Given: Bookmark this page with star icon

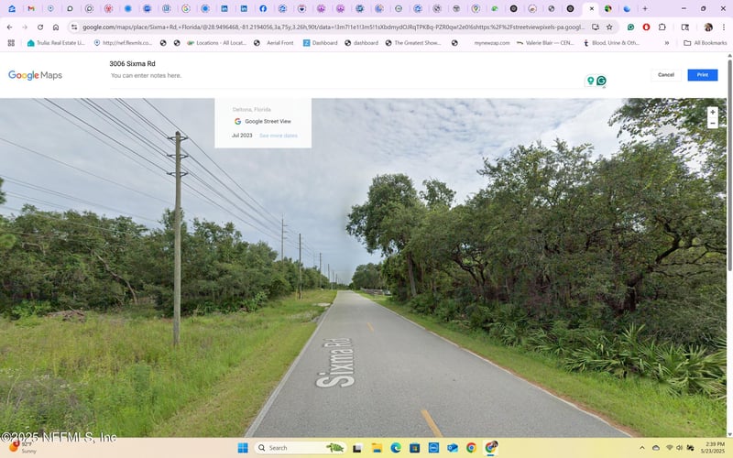Looking at the screenshot, I should tap(608, 27).
